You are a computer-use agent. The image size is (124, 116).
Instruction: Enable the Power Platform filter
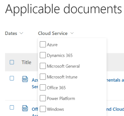pos(43,98)
